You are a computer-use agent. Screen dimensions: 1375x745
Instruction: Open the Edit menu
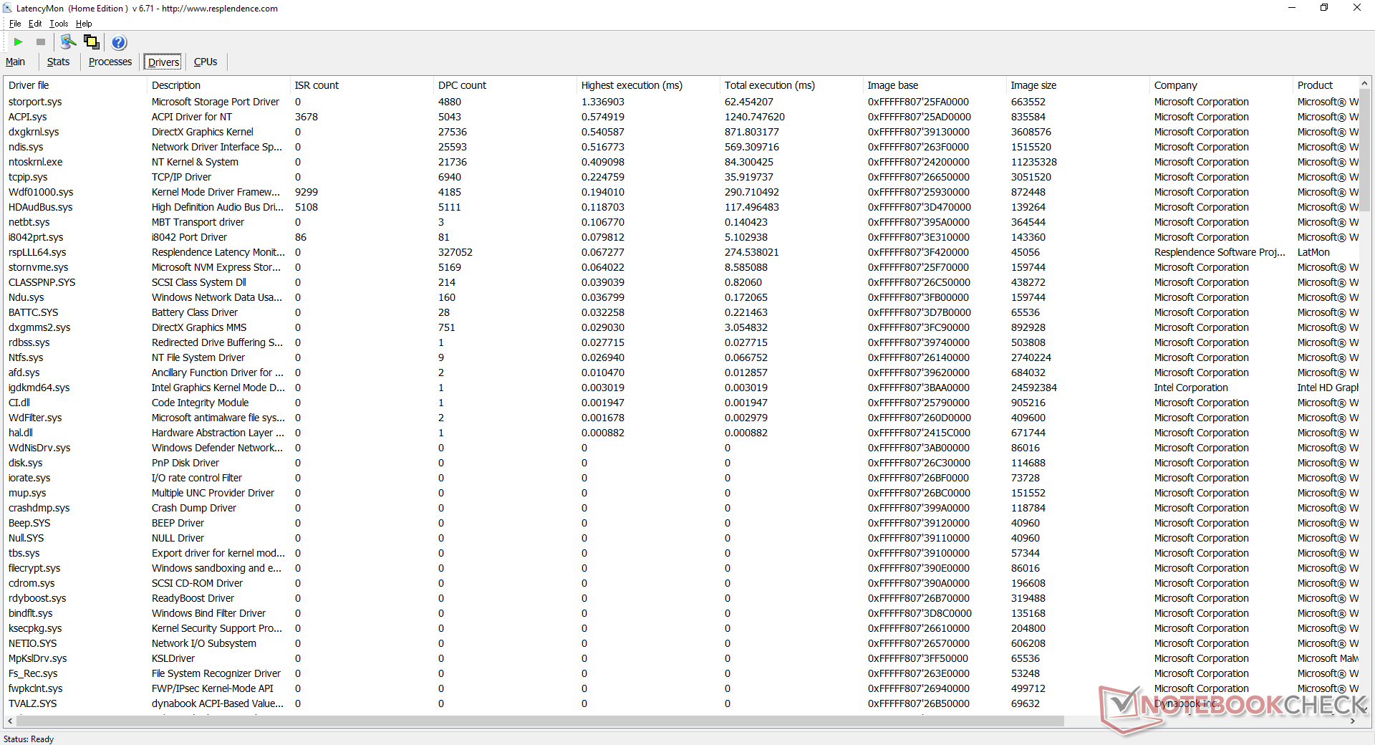pos(35,24)
